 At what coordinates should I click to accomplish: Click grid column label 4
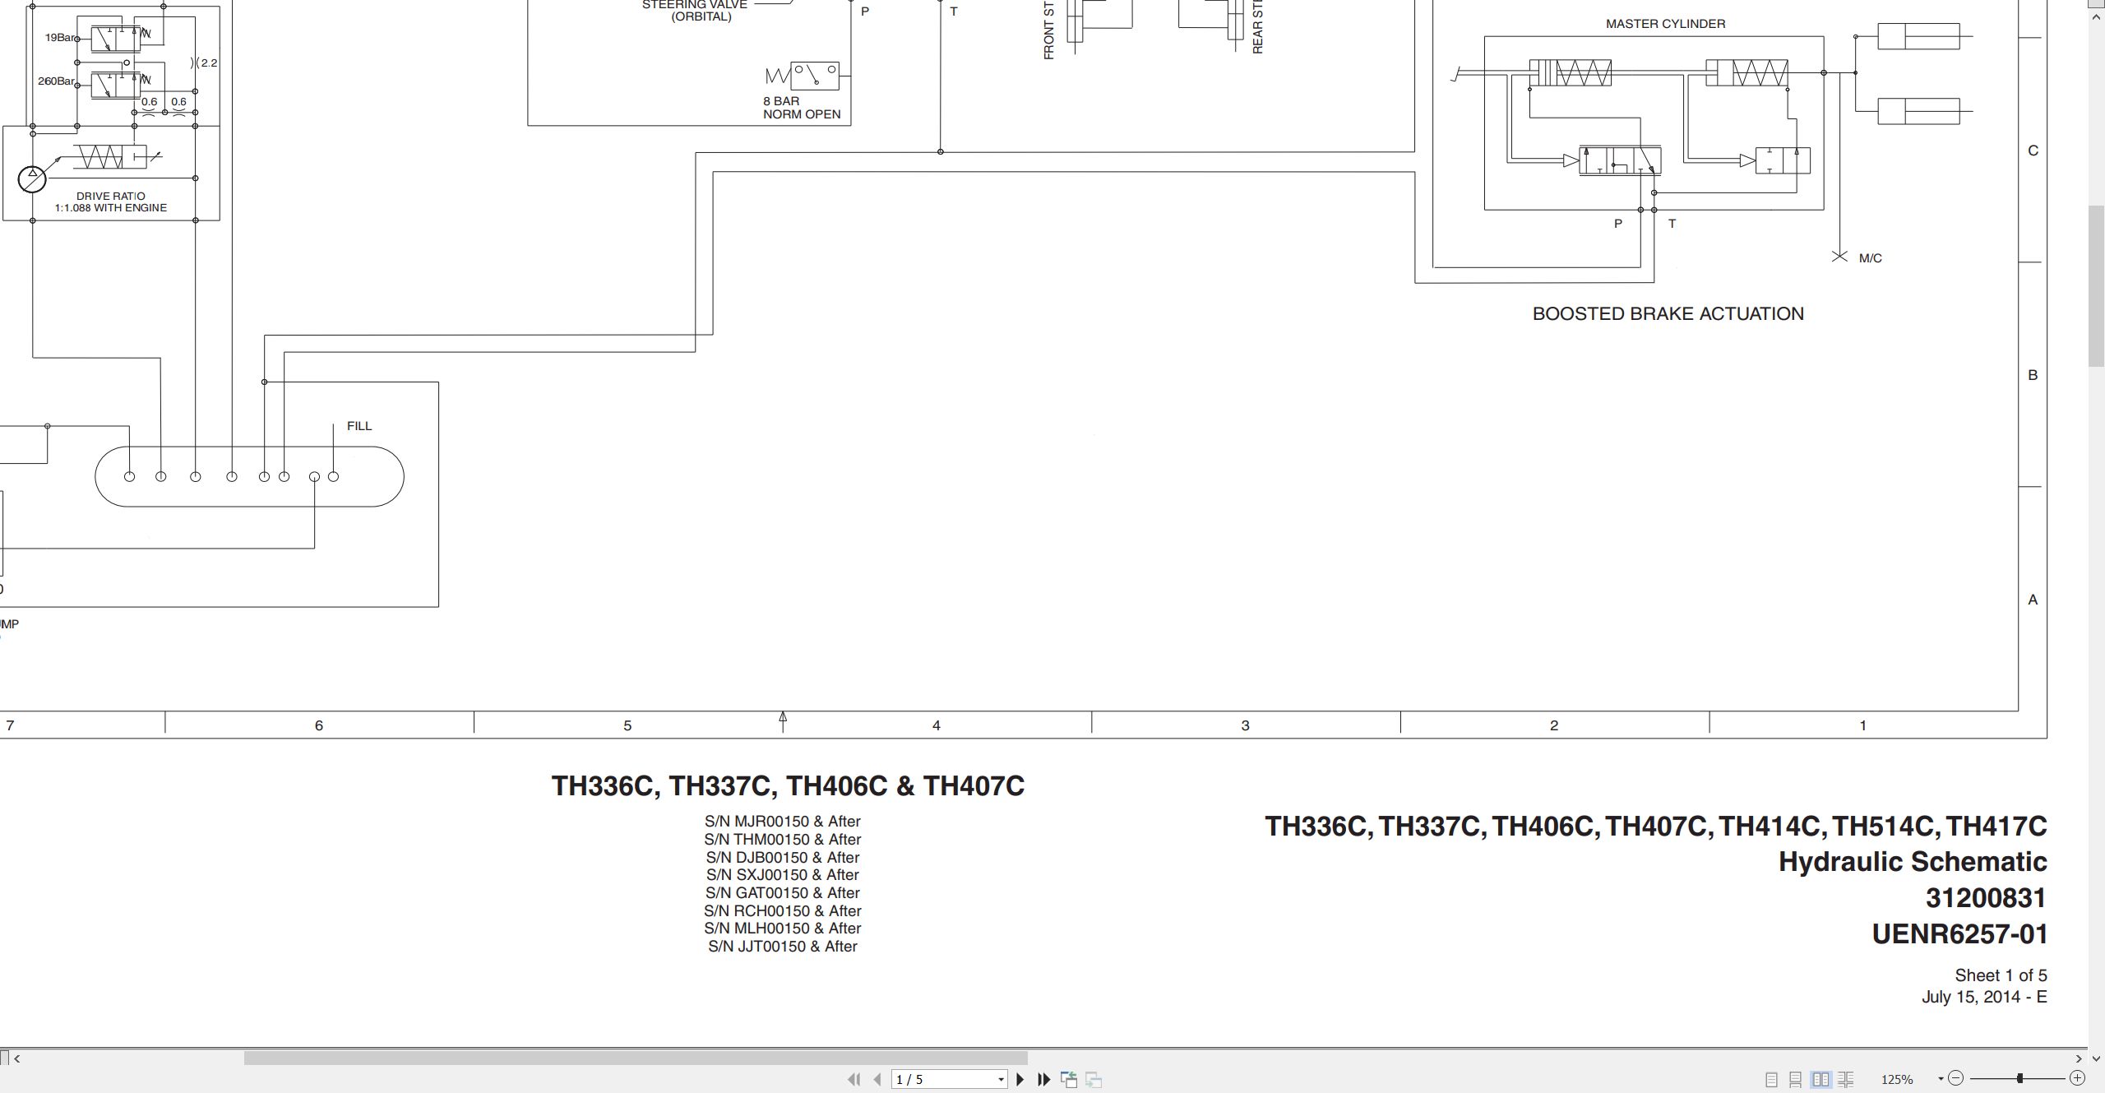[937, 725]
